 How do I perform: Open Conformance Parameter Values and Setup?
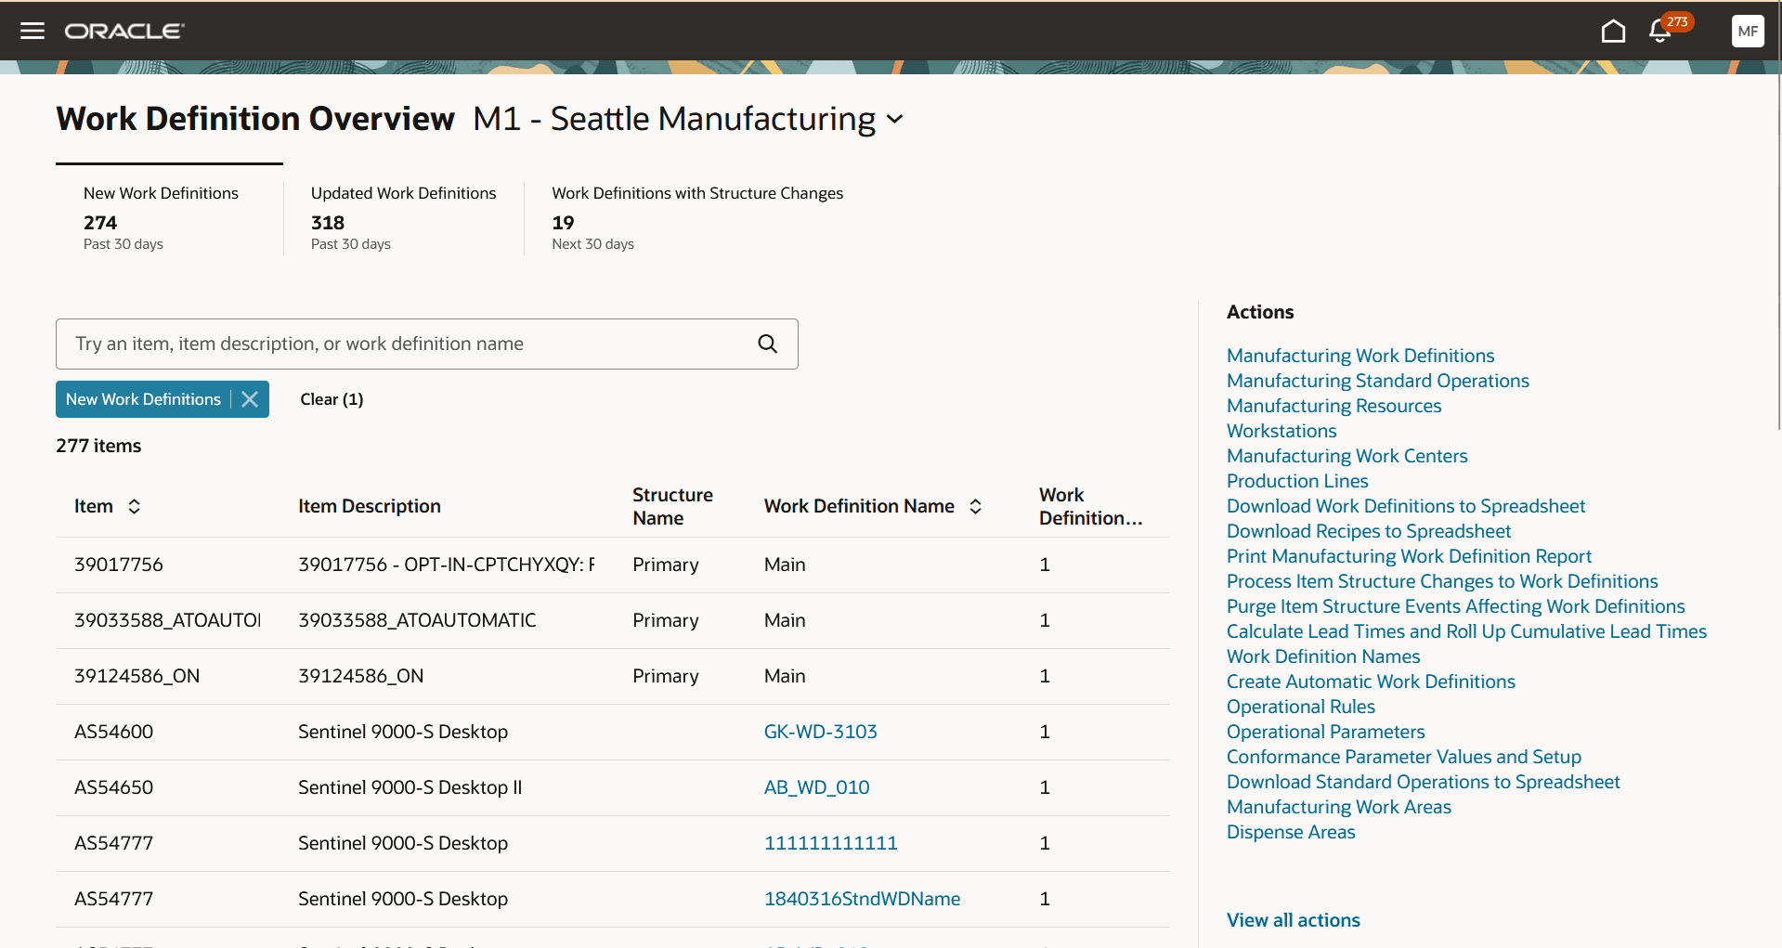click(1403, 757)
